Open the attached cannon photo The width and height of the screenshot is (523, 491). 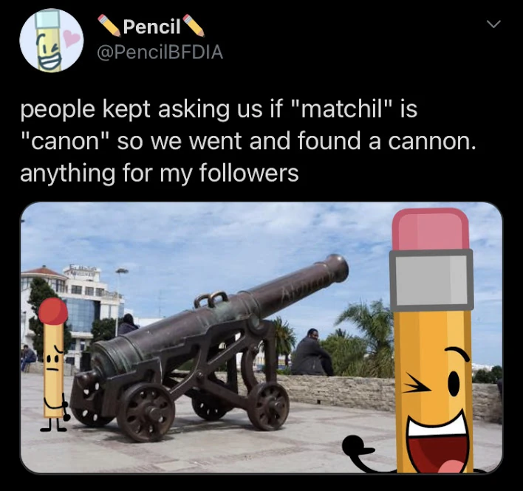tap(261, 337)
